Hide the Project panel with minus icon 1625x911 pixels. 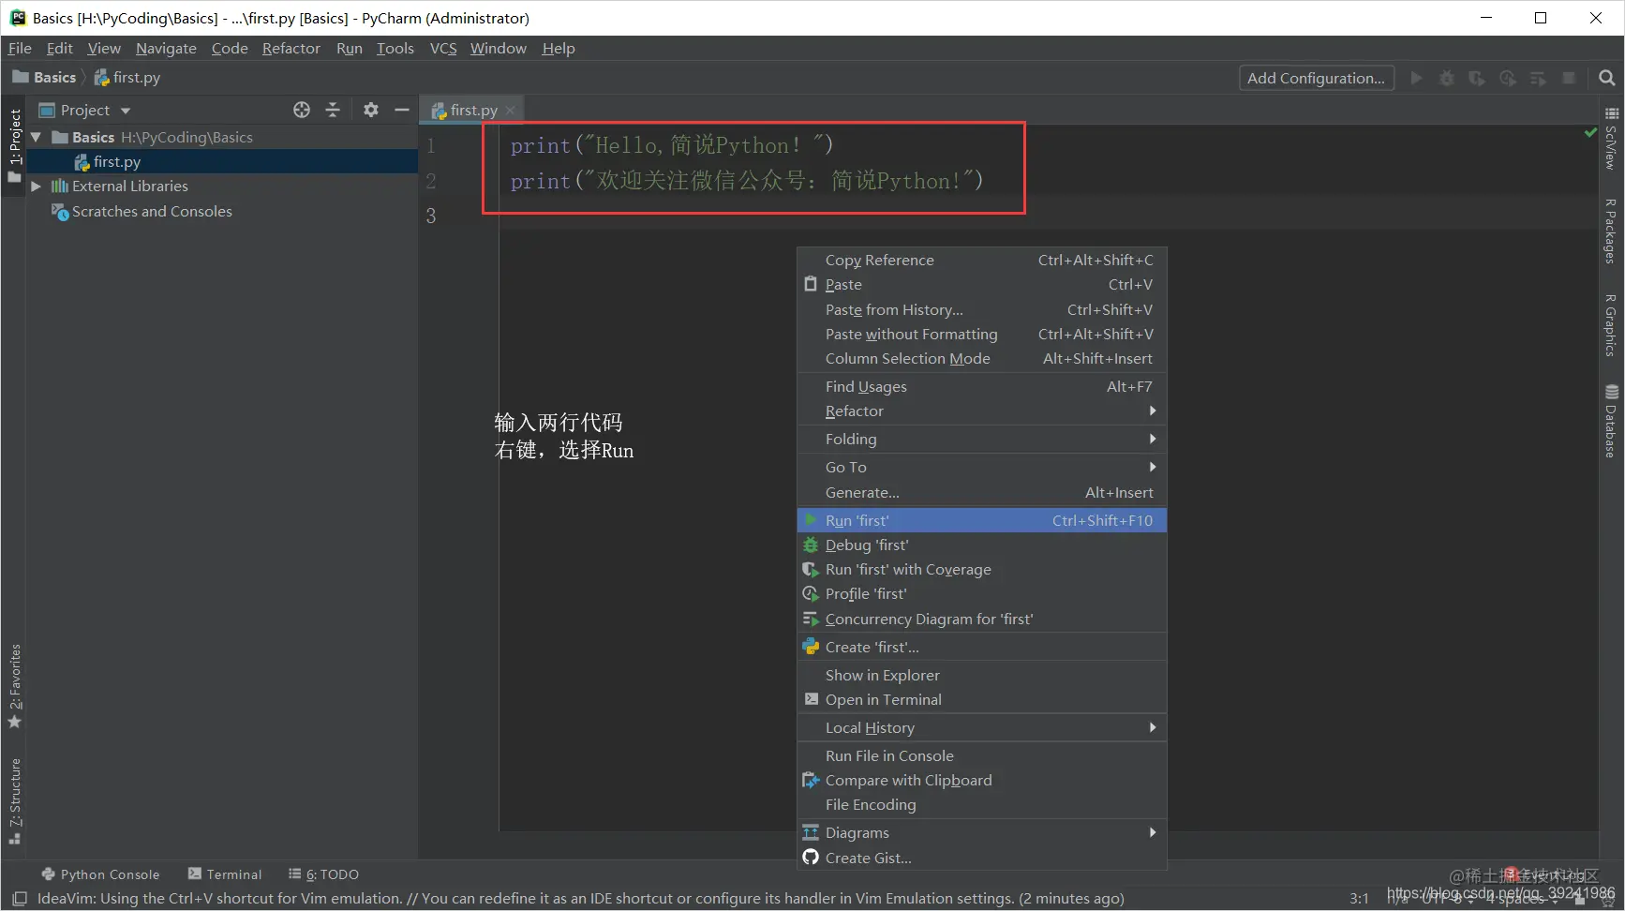(x=402, y=110)
